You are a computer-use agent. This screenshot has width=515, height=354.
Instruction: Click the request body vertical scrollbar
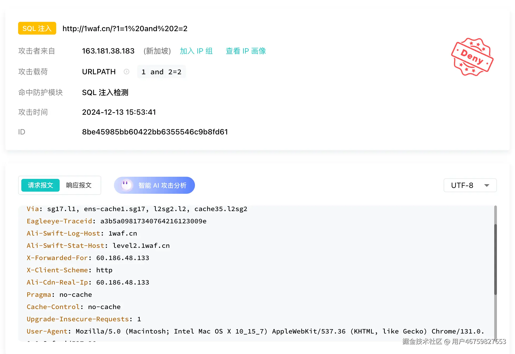coord(495,260)
